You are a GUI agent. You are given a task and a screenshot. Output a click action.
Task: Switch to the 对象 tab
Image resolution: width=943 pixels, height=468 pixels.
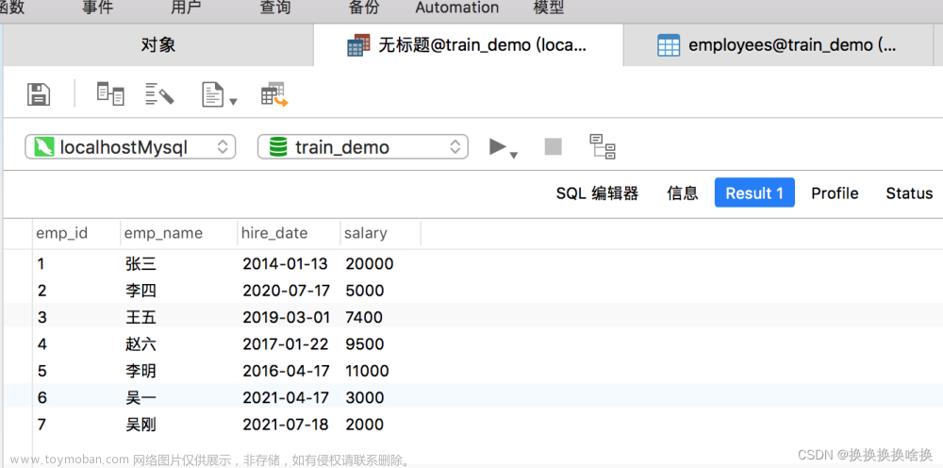158,44
